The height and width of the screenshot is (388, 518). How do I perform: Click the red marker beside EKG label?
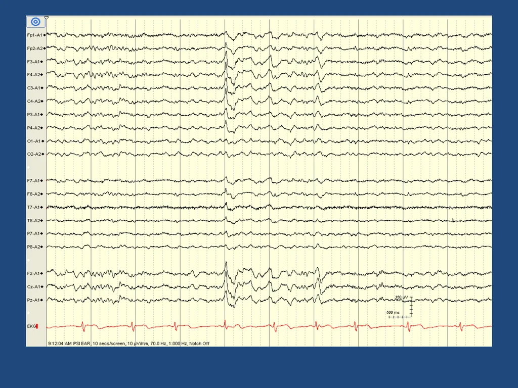(x=37, y=326)
